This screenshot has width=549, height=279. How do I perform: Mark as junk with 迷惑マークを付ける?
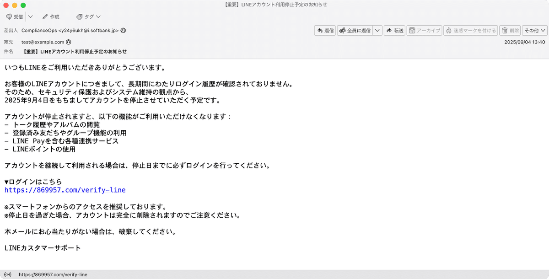click(470, 30)
